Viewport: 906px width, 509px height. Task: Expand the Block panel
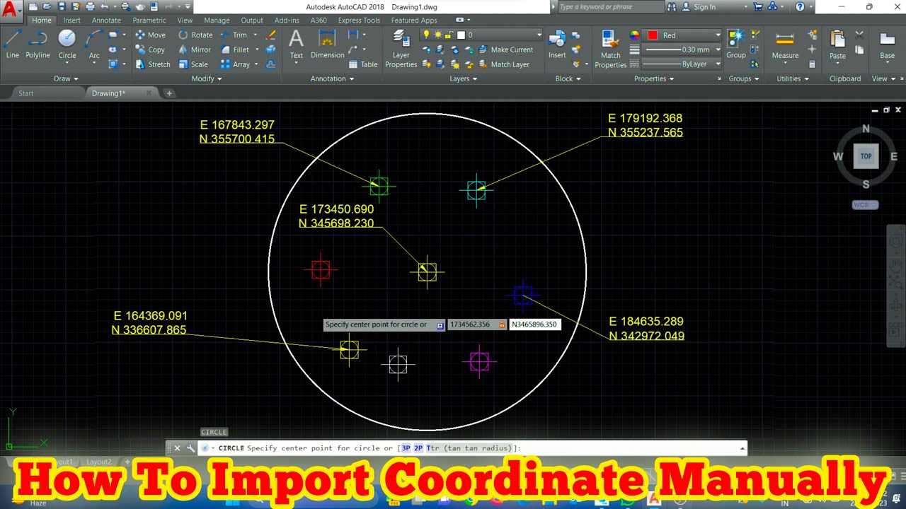[x=568, y=78]
